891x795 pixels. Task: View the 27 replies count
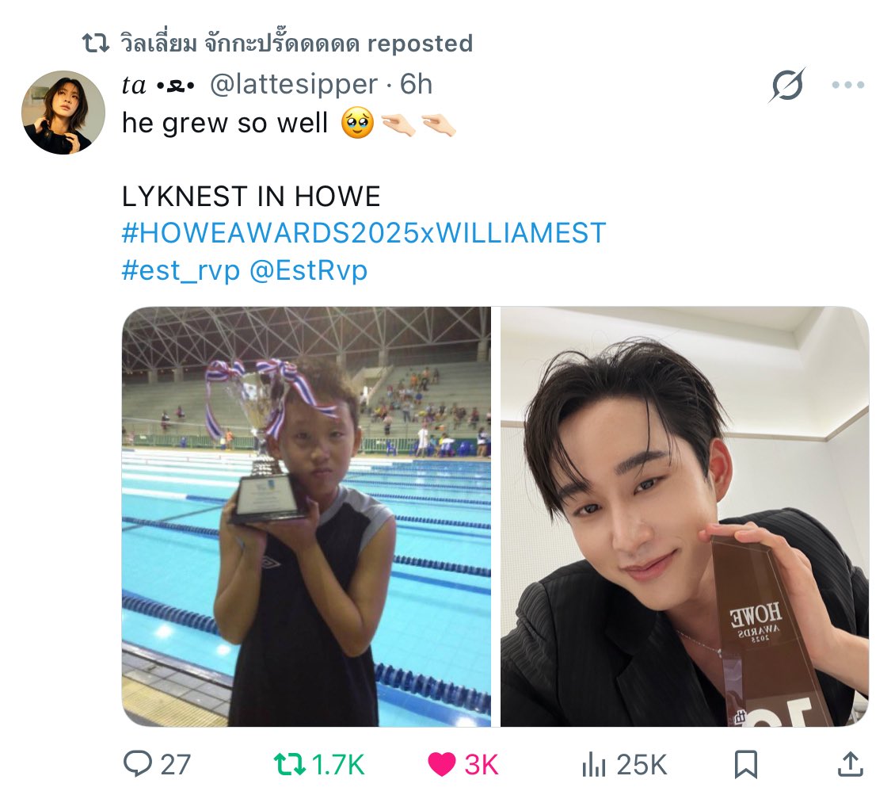[x=176, y=764]
